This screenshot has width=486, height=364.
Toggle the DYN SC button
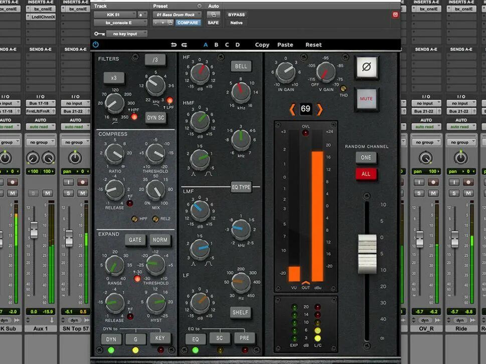pos(155,118)
